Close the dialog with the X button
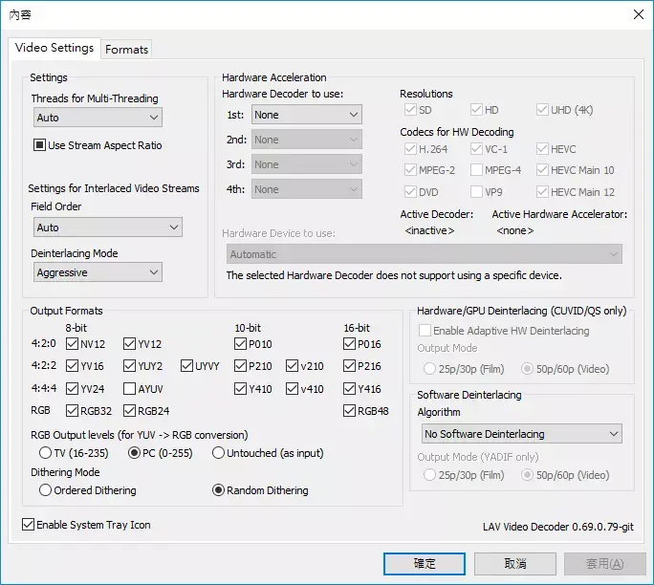The height and width of the screenshot is (585, 654). [x=638, y=13]
